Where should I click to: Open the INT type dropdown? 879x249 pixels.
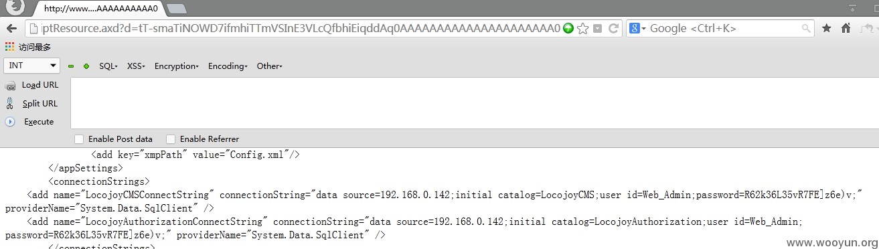(x=31, y=66)
